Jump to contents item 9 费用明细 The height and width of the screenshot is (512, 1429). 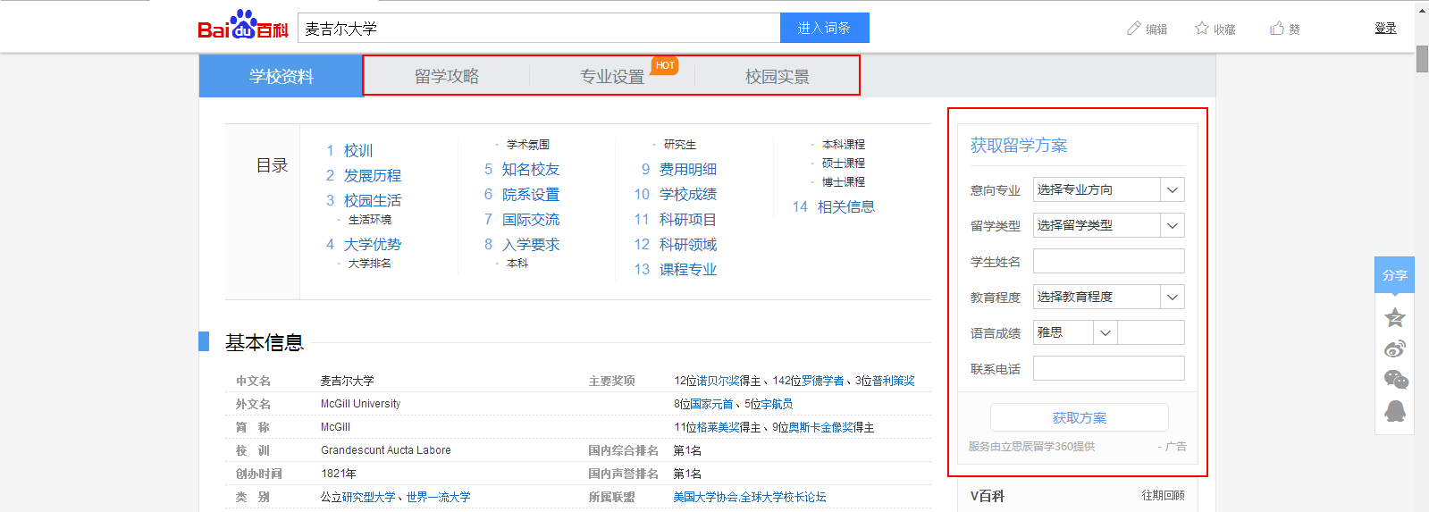point(688,169)
